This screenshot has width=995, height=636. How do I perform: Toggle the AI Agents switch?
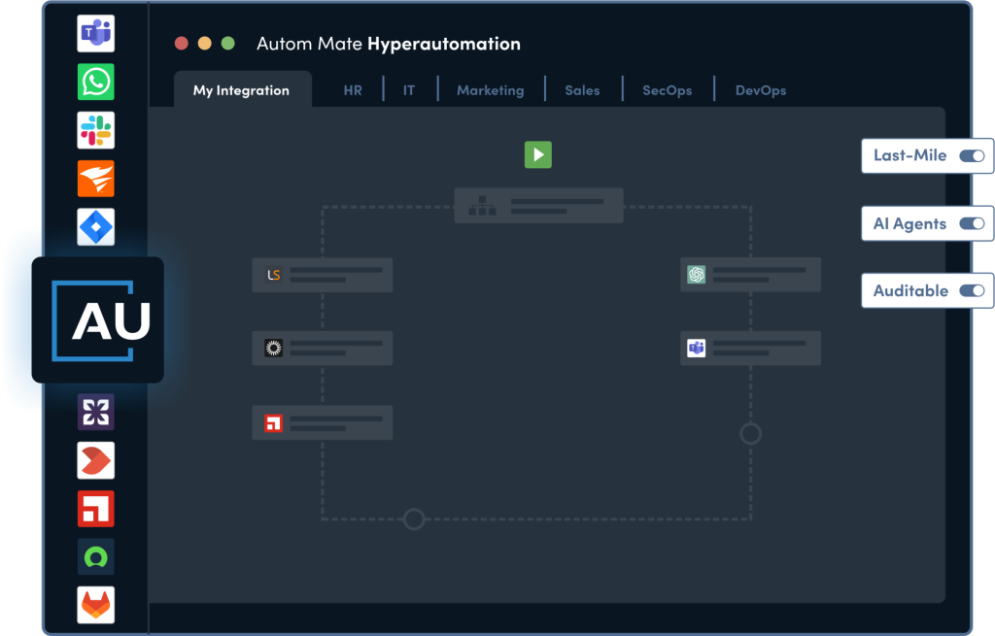972,223
